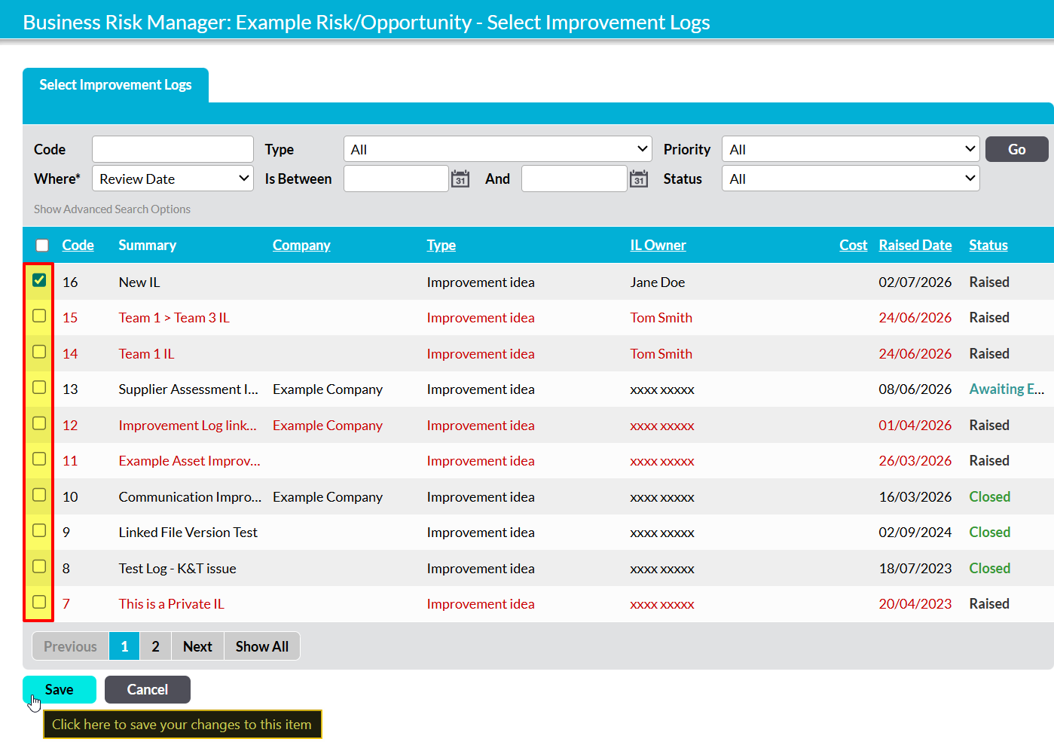This screenshot has height=751, width=1054.
Task: Click the Go search button
Action: 1016,149
